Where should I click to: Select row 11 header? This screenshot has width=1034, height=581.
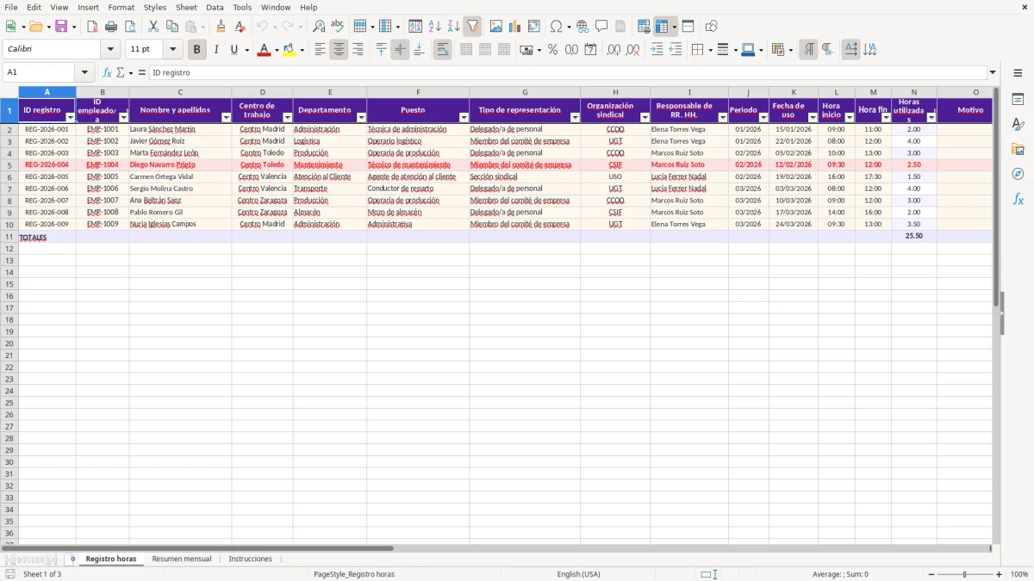pos(9,236)
